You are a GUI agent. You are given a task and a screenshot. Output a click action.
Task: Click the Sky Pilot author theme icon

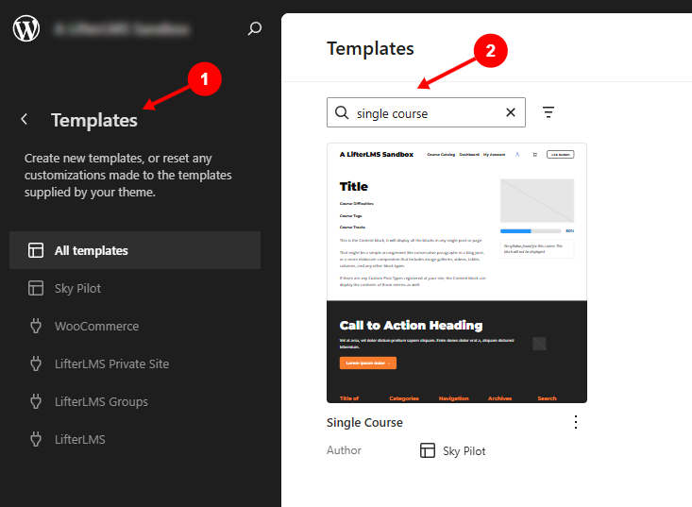pos(428,450)
